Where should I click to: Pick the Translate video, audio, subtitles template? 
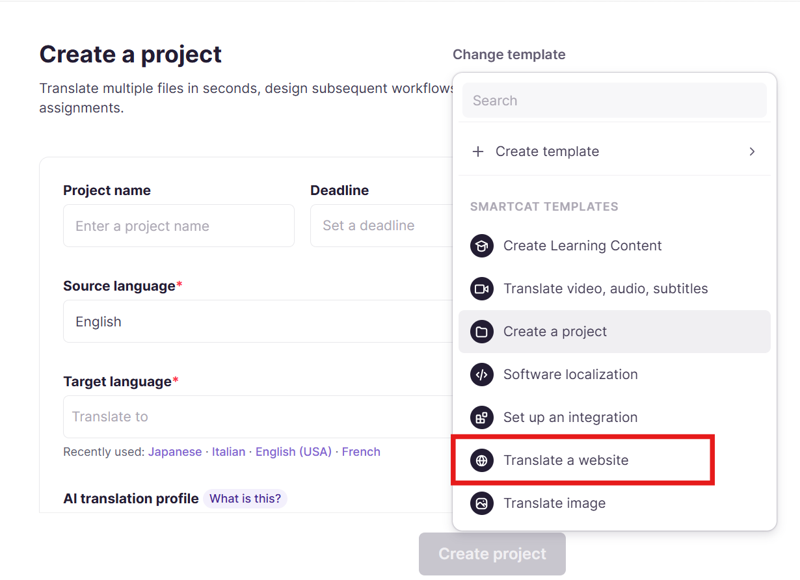click(614, 289)
